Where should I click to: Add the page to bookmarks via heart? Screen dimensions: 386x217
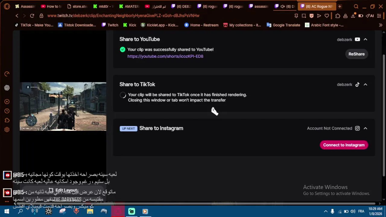[327, 16]
